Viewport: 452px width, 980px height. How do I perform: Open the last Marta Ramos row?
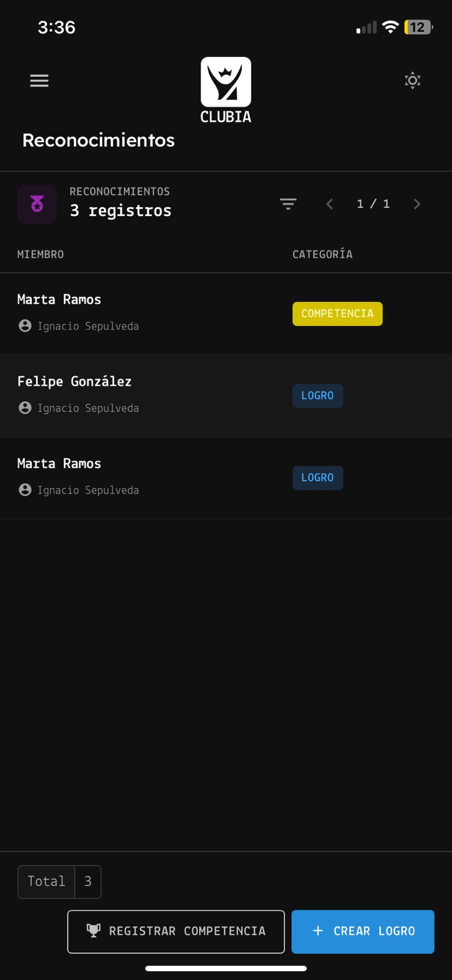(226, 478)
